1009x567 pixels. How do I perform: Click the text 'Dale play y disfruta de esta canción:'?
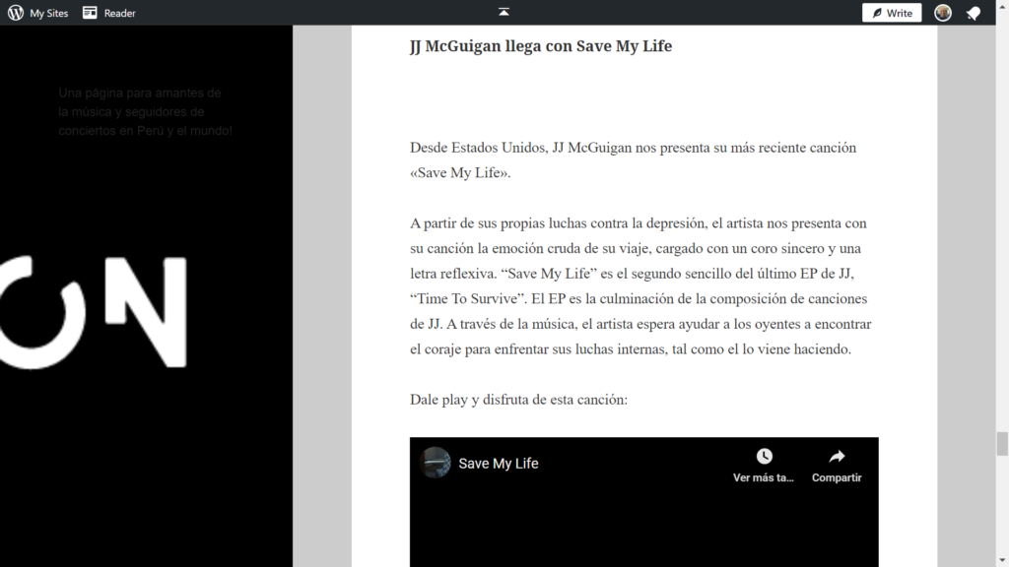pyautogui.click(x=518, y=400)
